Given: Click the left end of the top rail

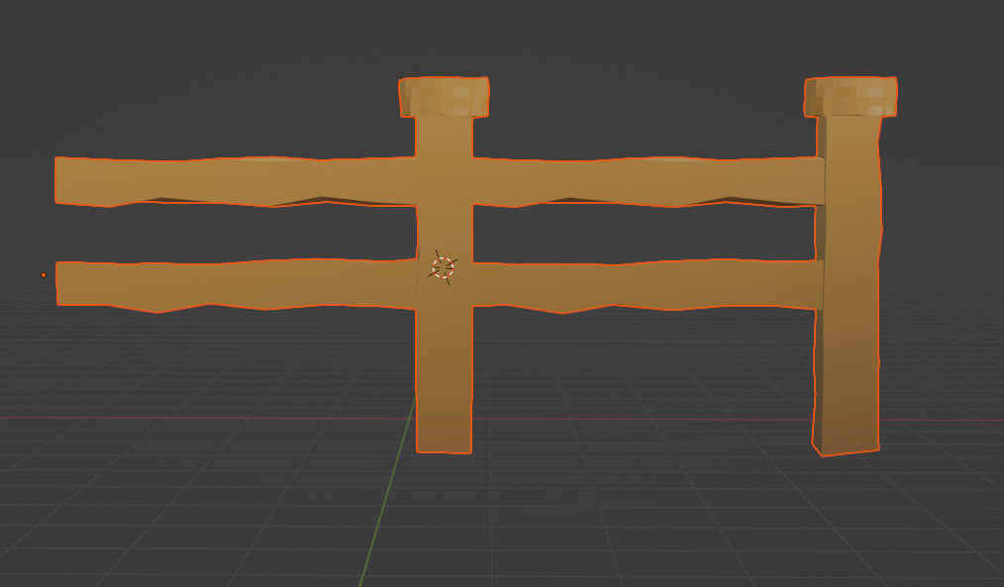Looking at the screenshot, I should click(x=69, y=178).
